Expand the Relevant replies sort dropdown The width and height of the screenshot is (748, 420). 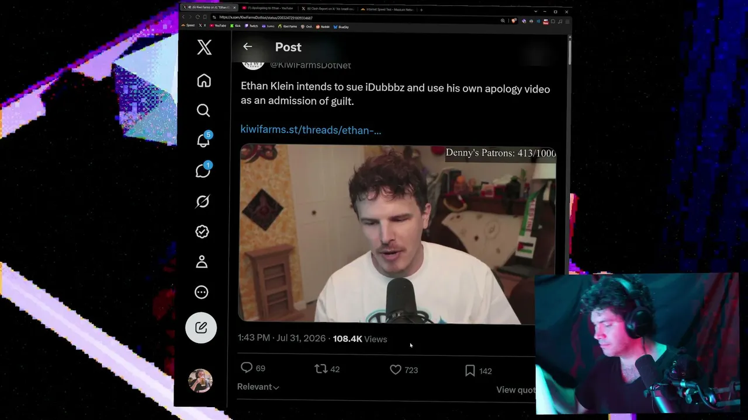click(x=258, y=387)
